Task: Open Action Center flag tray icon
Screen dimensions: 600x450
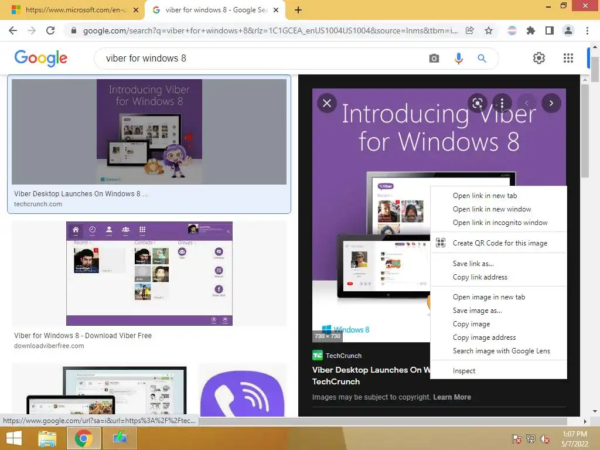Action: [516, 438]
